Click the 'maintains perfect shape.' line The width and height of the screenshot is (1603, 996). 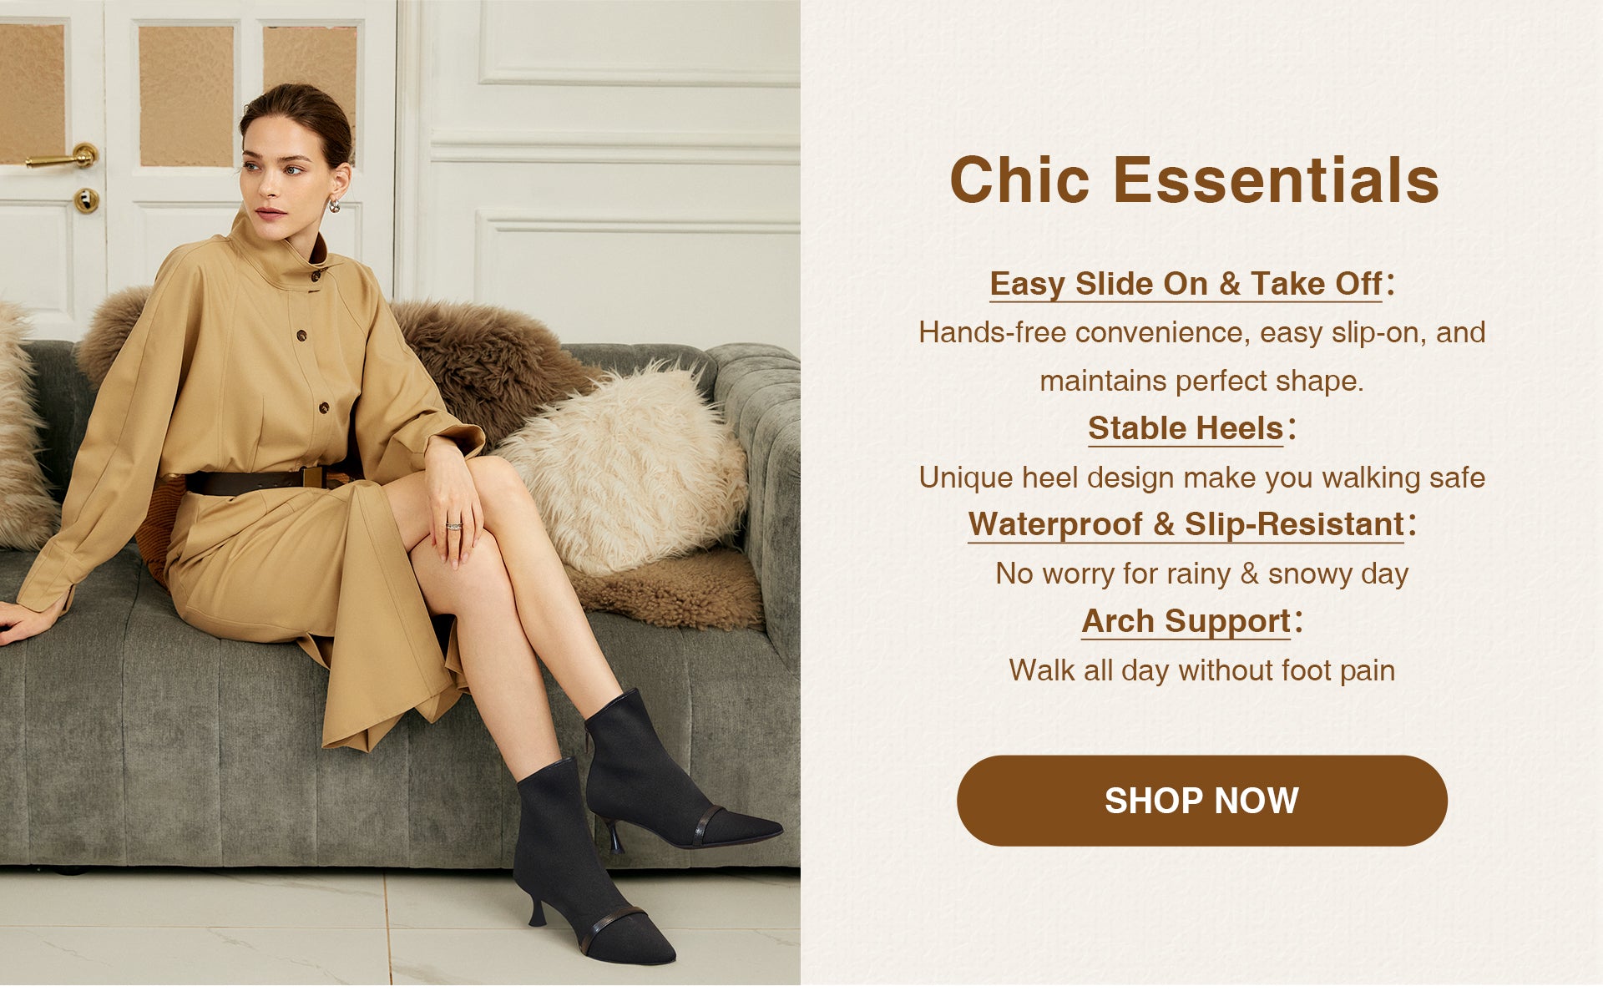[1201, 381]
